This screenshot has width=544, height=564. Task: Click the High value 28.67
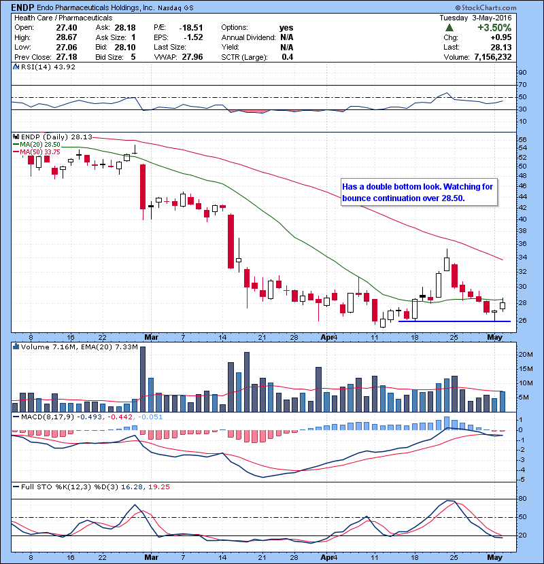click(67, 37)
